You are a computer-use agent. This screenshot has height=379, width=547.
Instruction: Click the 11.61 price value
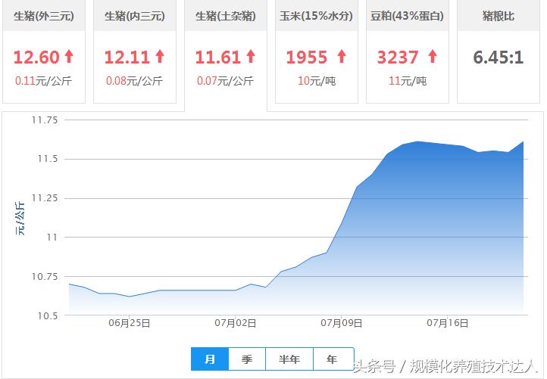click(x=218, y=57)
